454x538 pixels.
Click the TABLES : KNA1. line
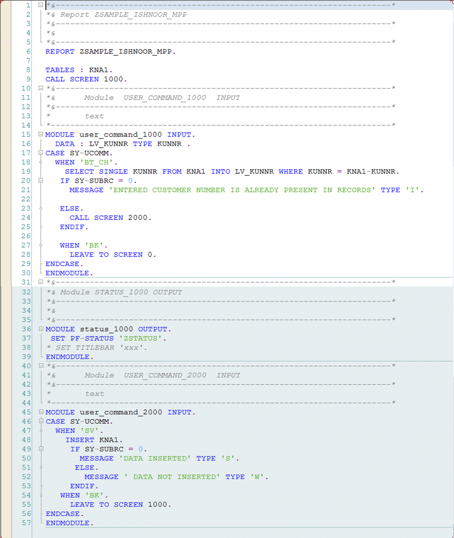[x=79, y=70]
